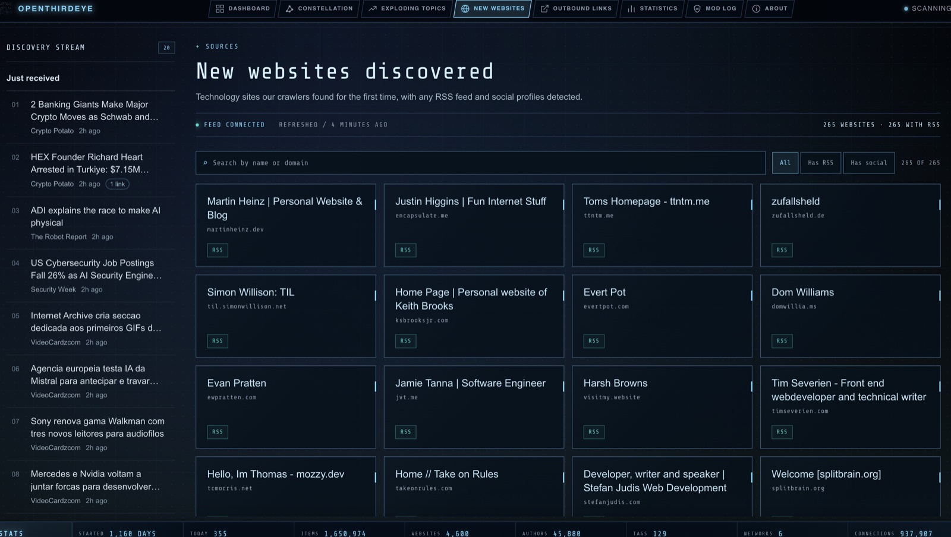
Task: Open the Tim Severien card
Action: 850,407
